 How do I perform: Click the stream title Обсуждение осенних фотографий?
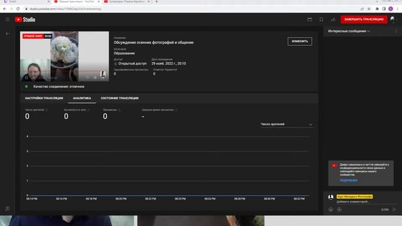tap(153, 43)
